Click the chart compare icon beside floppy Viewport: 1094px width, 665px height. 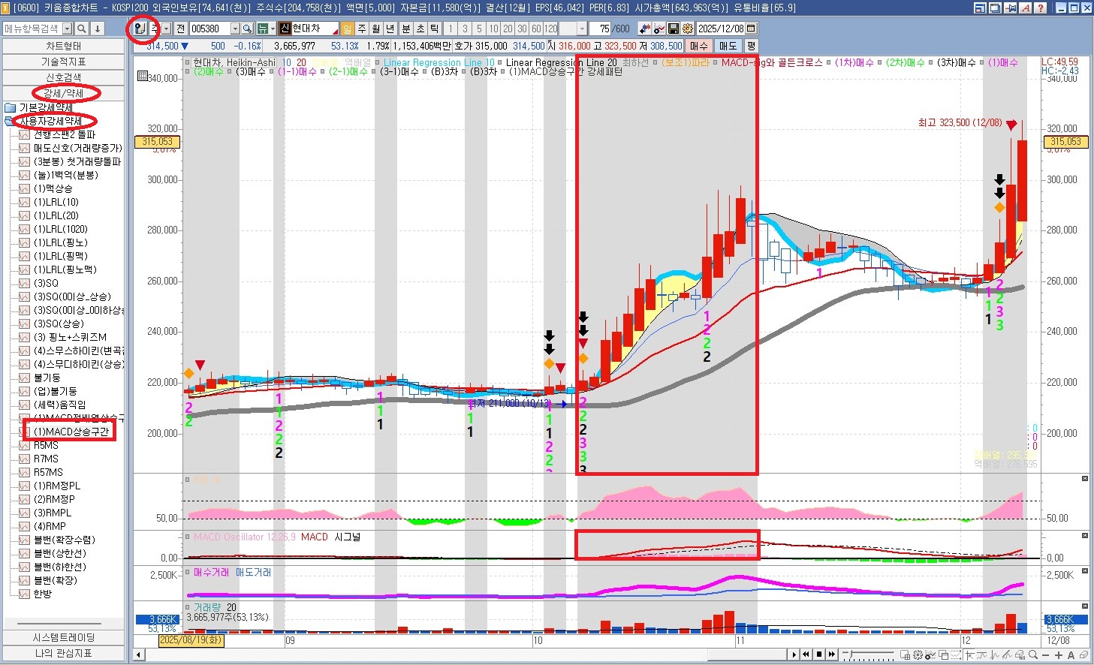coord(659,29)
